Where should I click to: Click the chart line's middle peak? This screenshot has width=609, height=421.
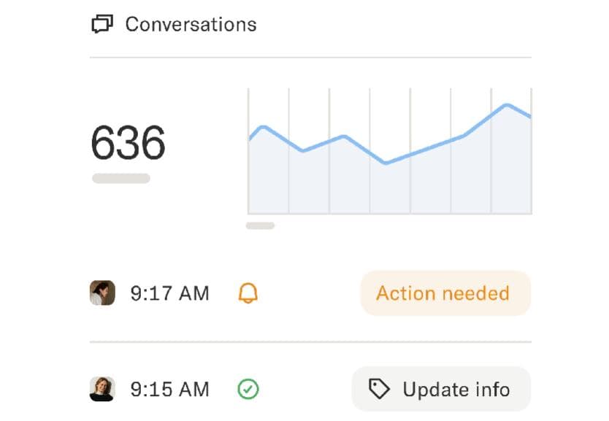343,136
